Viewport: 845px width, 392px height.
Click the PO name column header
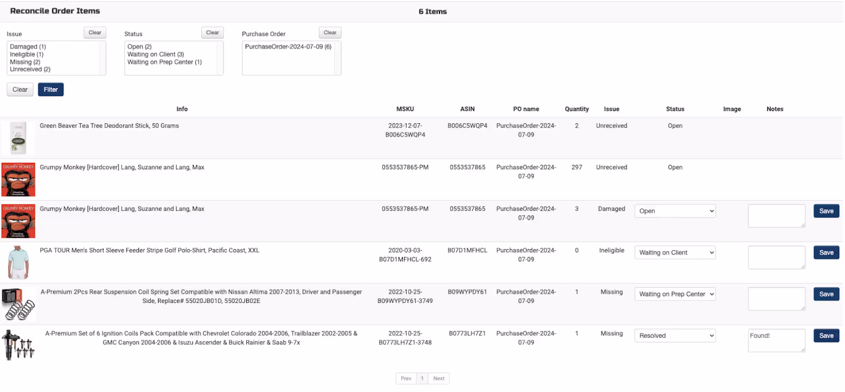coord(526,109)
